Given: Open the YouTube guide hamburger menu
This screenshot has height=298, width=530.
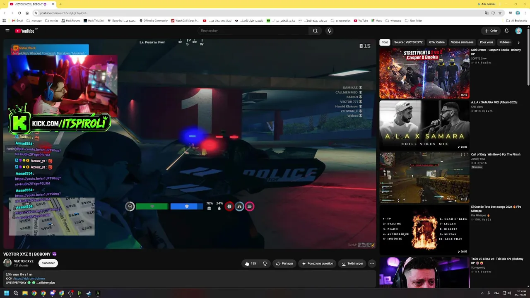Looking at the screenshot, I should [7, 31].
